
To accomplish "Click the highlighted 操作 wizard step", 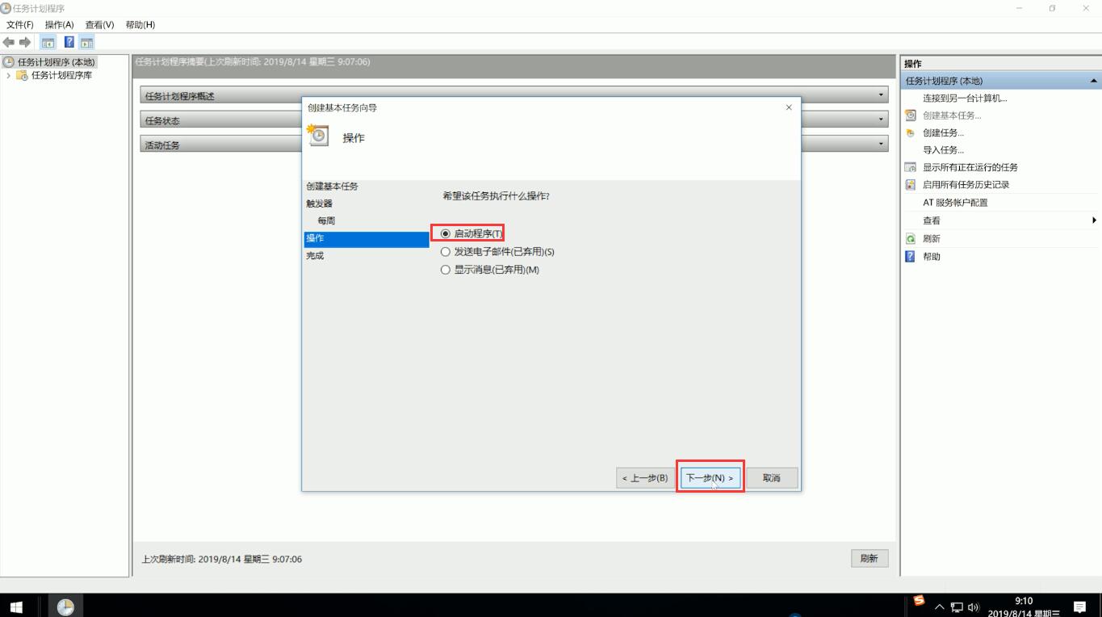I will [367, 239].
